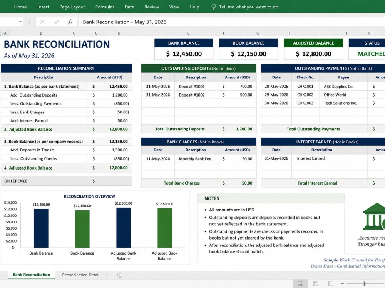Select 'Less: Outstanding Payments' row label
385x288 pixels.
[36, 103]
